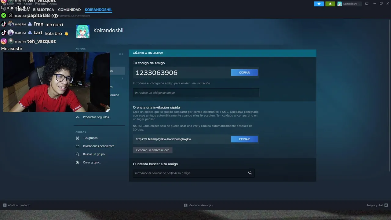
Task: Click 'O intenta buscar a tu amigo' heading
Action: [x=155, y=164]
